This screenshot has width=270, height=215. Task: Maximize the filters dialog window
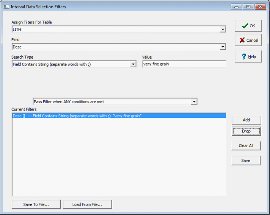pos(248,7)
